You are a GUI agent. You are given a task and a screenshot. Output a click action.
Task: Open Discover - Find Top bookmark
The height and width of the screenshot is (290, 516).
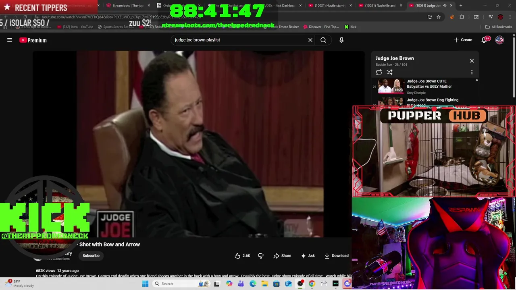[x=321, y=27]
